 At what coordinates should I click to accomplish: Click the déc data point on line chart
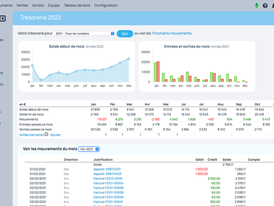click(129, 59)
